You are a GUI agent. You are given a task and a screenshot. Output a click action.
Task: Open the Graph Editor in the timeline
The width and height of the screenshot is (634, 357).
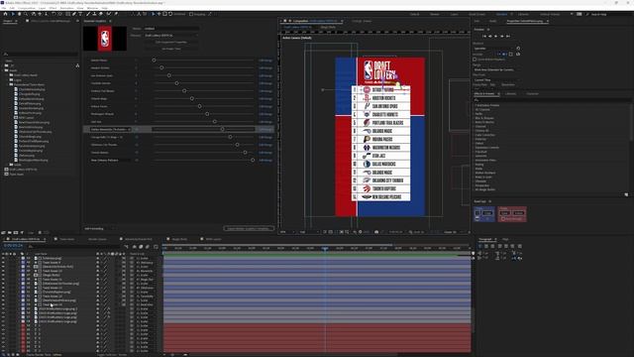click(156, 247)
